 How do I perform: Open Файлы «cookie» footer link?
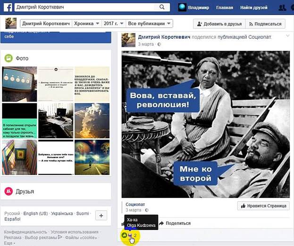pyautogui.click(x=81, y=238)
